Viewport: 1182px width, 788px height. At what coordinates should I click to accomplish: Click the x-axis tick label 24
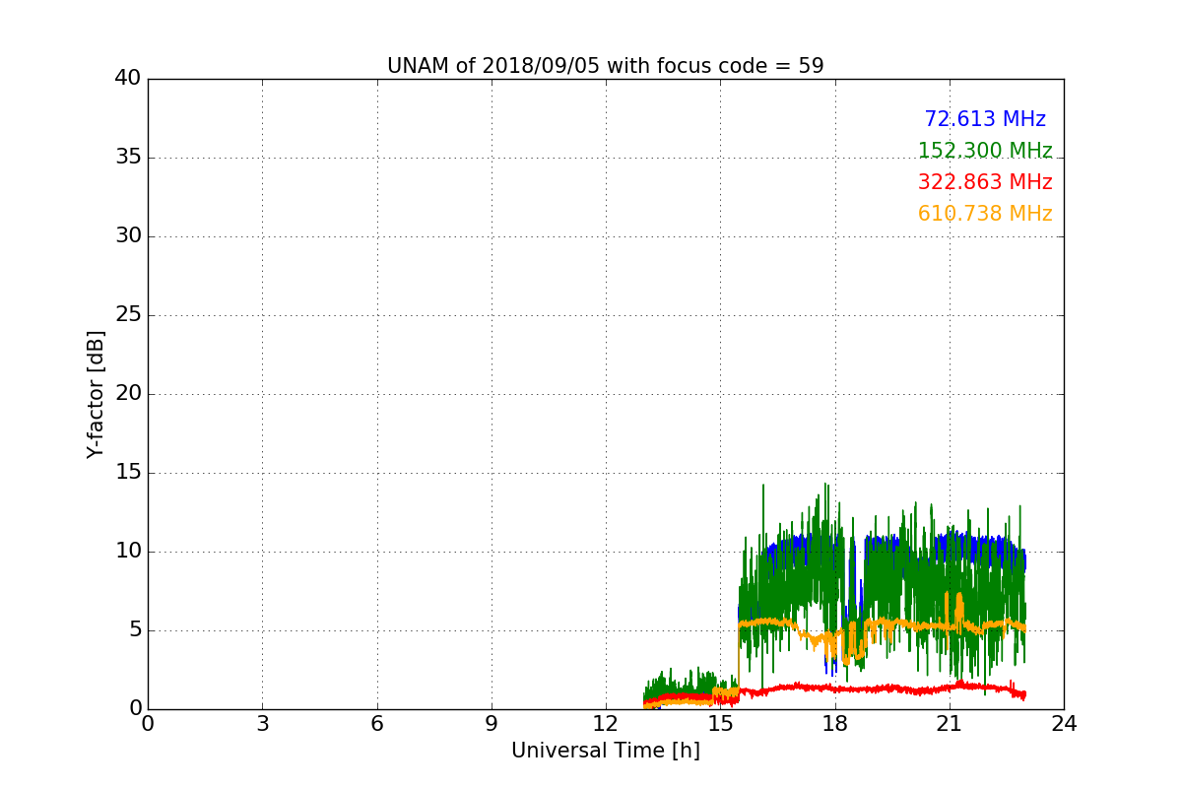coord(1064,724)
